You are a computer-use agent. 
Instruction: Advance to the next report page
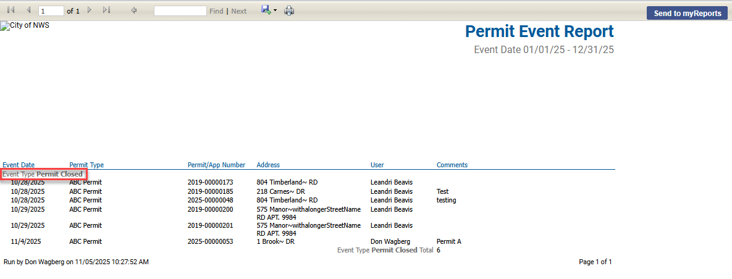(90, 10)
